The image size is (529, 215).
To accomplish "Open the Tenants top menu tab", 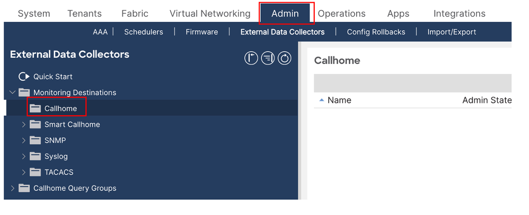I will pos(85,14).
